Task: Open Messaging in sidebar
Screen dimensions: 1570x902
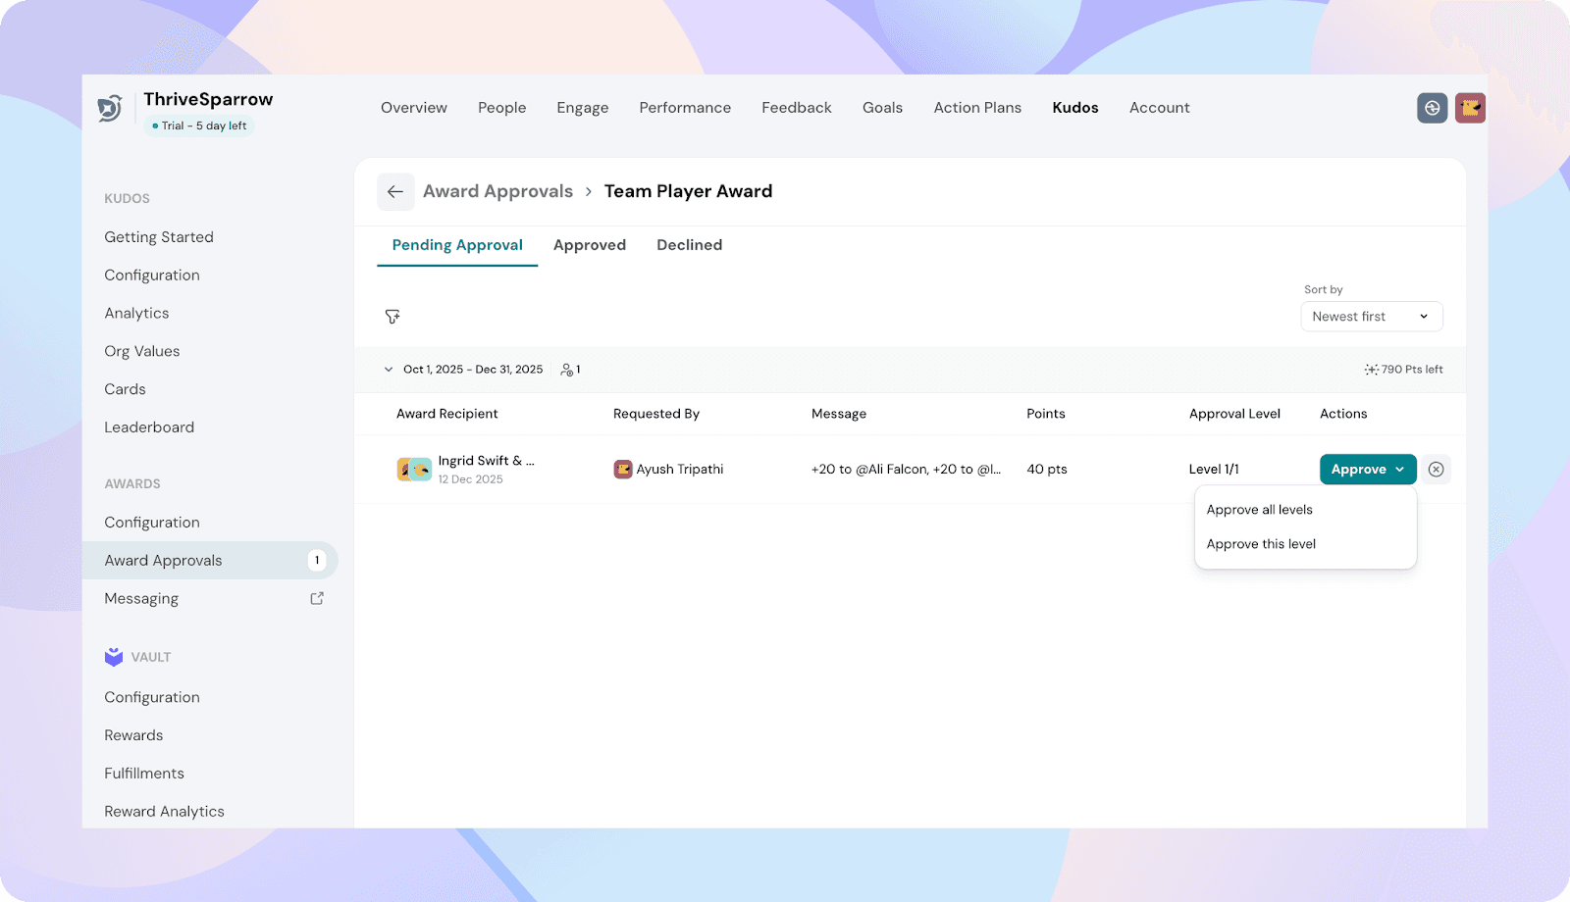Action: point(141,599)
